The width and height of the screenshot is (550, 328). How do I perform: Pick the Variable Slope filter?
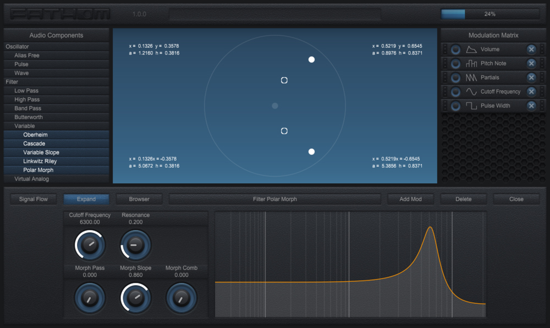click(x=57, y=152)
